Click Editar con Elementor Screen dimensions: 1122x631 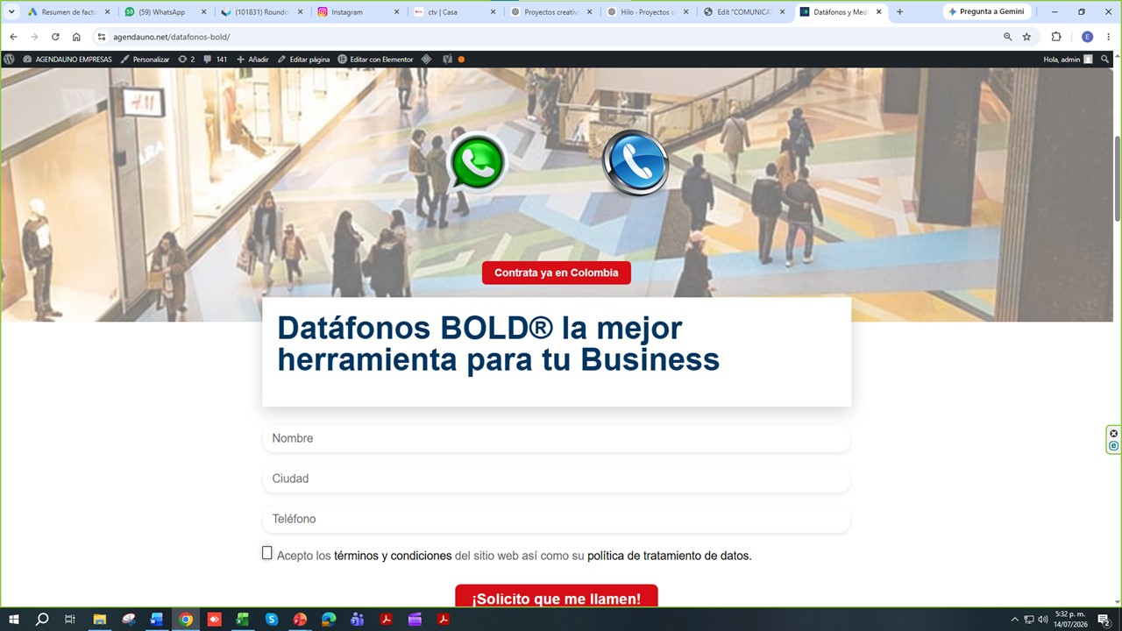point(375,60)
